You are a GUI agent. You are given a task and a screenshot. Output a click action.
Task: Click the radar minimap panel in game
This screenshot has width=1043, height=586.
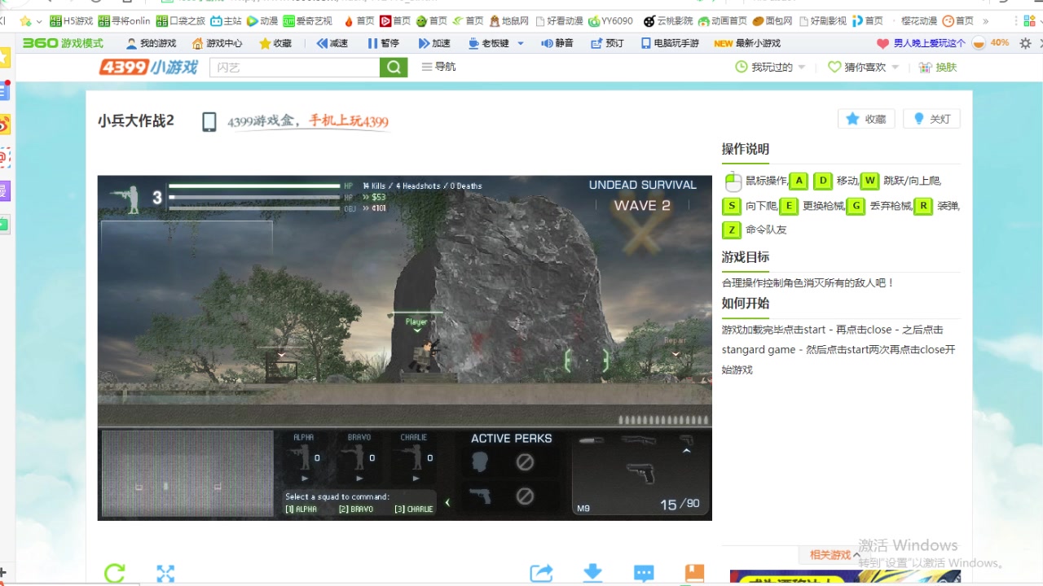pyautogui.click(x=187, y=474)
